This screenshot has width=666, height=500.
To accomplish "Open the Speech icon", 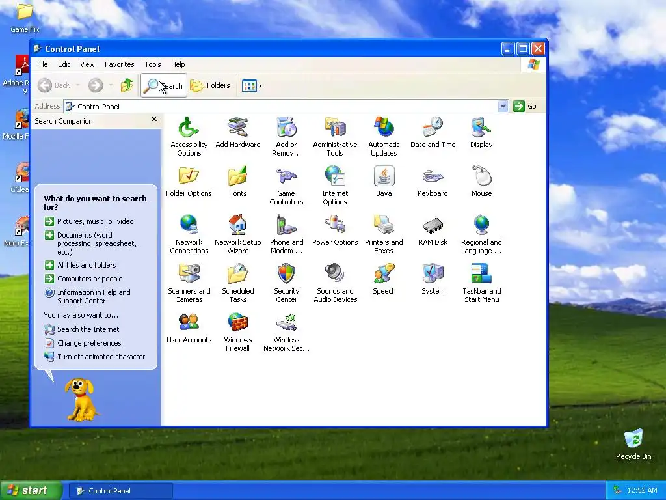I will (384, 279).
